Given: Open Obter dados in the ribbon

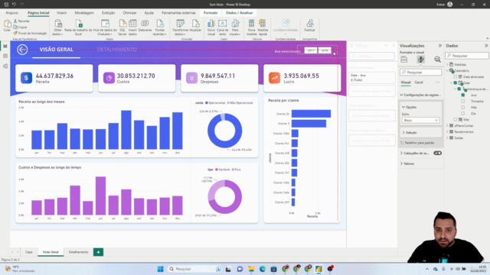Looking at the screenshot, I should point(58,27).
